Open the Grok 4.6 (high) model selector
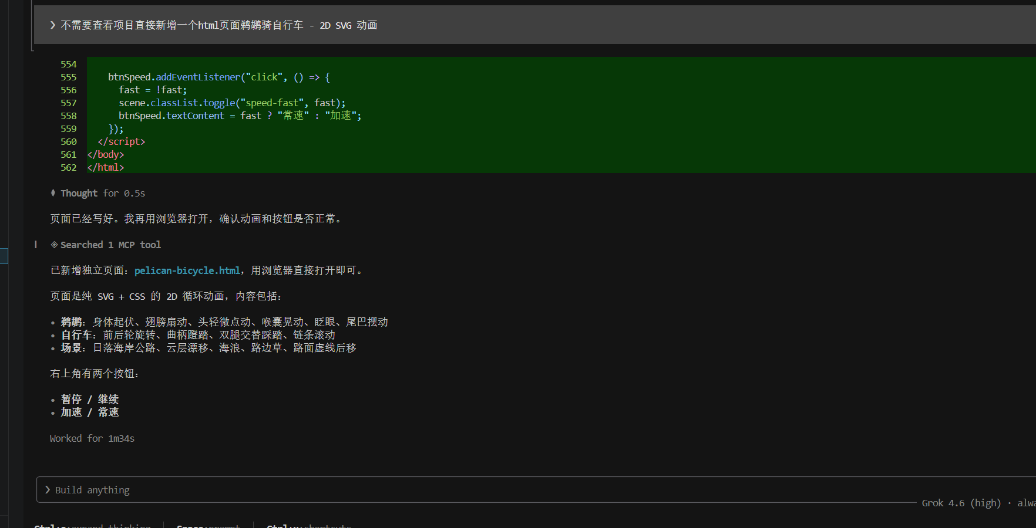The height and width of the screenshot is (528, 1036). click(x=961, y=503)
